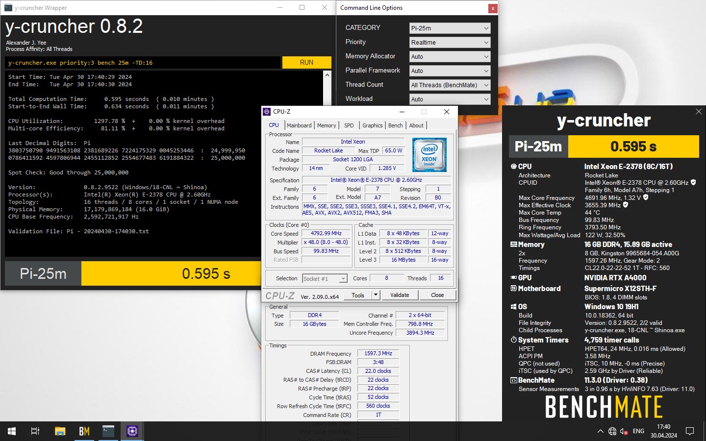
Task: Switch to the Mainboard tab in CPU-Z
Action: pos(299,125)
